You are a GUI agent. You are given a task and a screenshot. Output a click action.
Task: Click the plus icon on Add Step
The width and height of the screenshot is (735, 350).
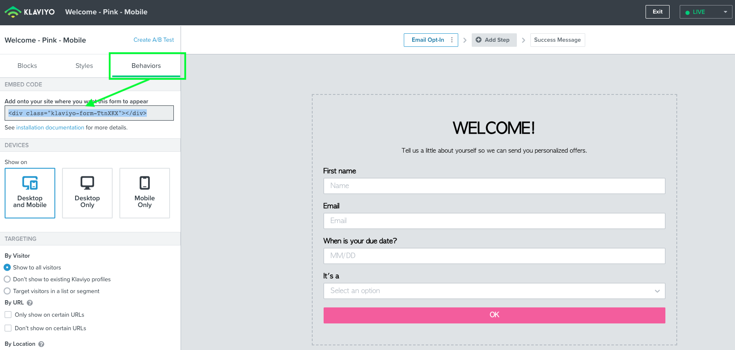[x=478, y=40]
